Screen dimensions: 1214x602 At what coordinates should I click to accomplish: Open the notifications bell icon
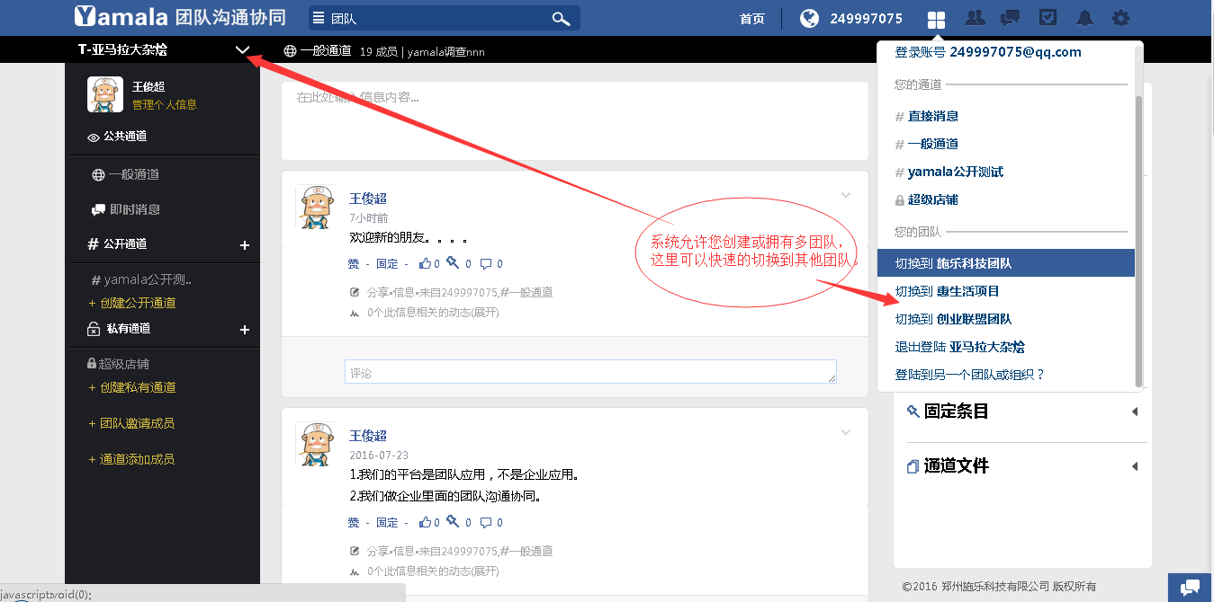point(1084,18)
